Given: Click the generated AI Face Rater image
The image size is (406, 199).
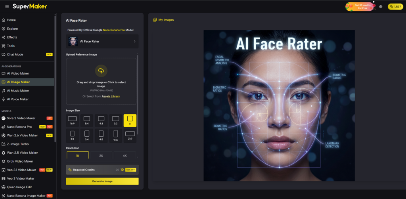Looking at the screenshot, I should pos(279,105).
